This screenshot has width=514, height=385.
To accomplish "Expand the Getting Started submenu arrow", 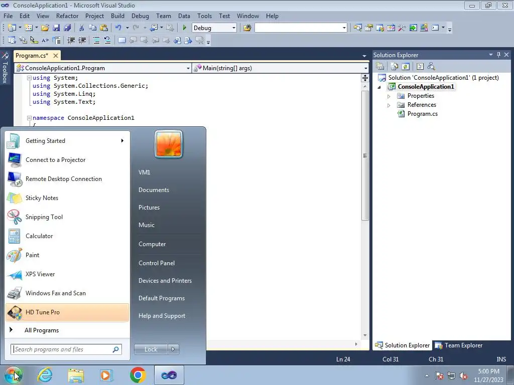I will (122, 141).
